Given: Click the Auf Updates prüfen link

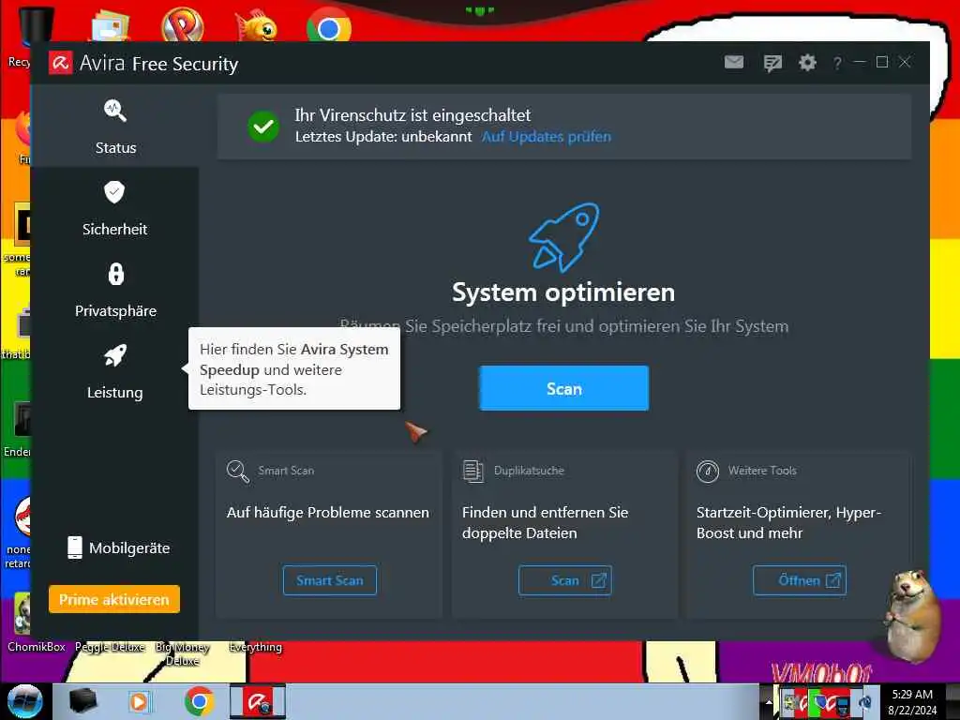Looking at the screenshot, I should click(547, 137).
